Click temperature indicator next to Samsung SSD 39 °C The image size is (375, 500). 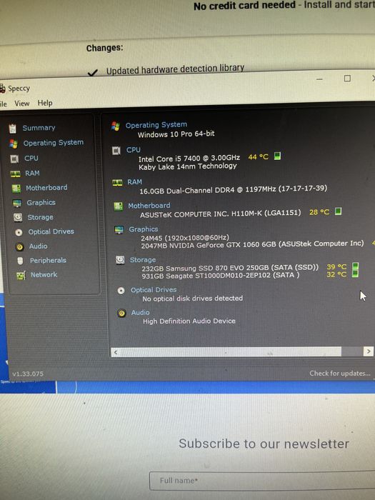[x=355, y=266]
